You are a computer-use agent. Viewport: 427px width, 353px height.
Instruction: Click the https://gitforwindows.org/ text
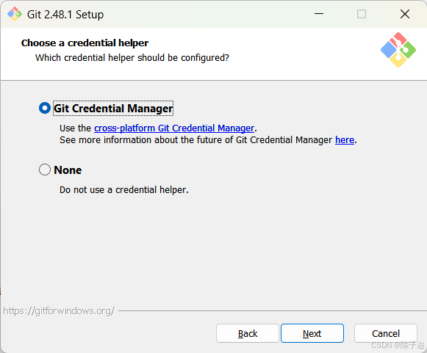59,311
